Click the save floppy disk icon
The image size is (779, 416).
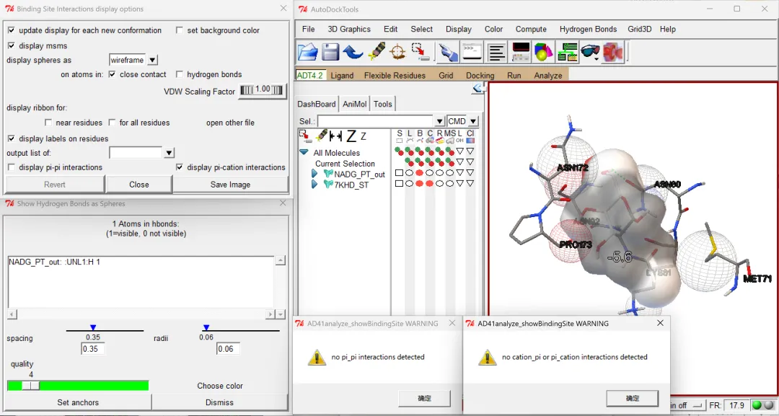tap(330, 52)
